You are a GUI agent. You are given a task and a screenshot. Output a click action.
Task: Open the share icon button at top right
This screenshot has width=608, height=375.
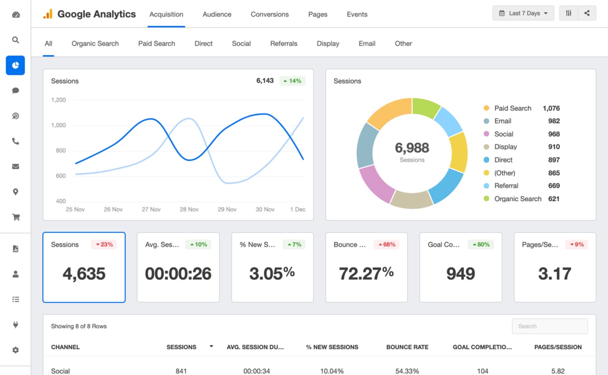[x=587, y=13]
